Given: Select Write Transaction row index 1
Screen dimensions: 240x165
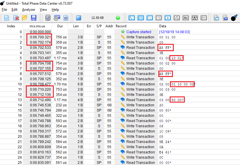Looking at the screenshot, I should point(120,37).
